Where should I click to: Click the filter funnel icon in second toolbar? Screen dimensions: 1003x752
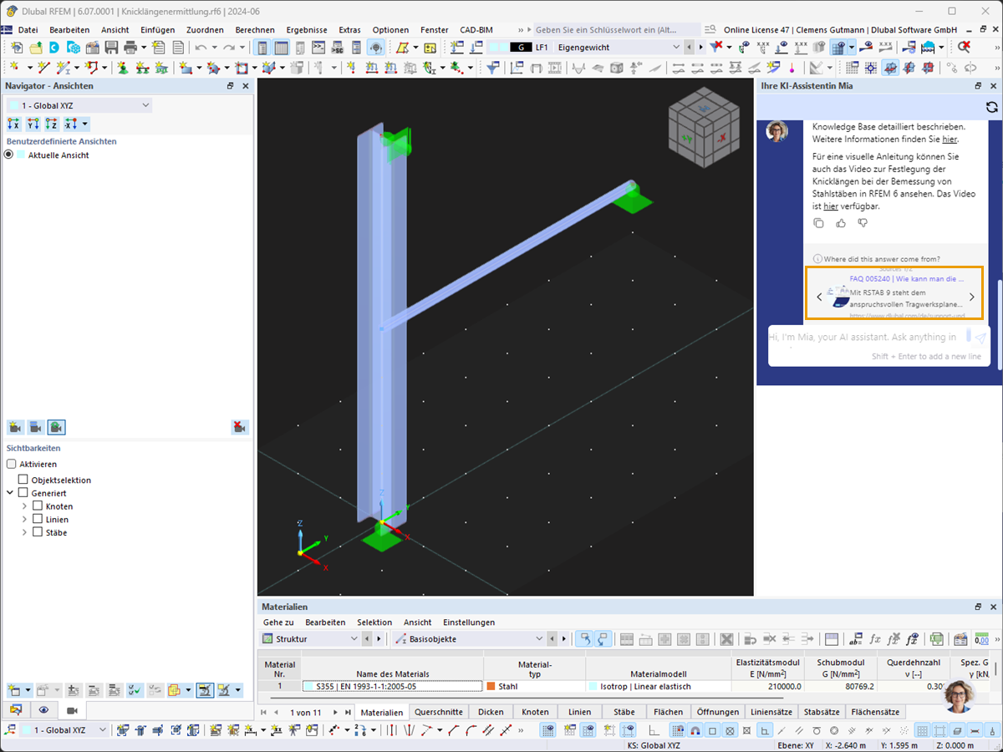[493, 68]
